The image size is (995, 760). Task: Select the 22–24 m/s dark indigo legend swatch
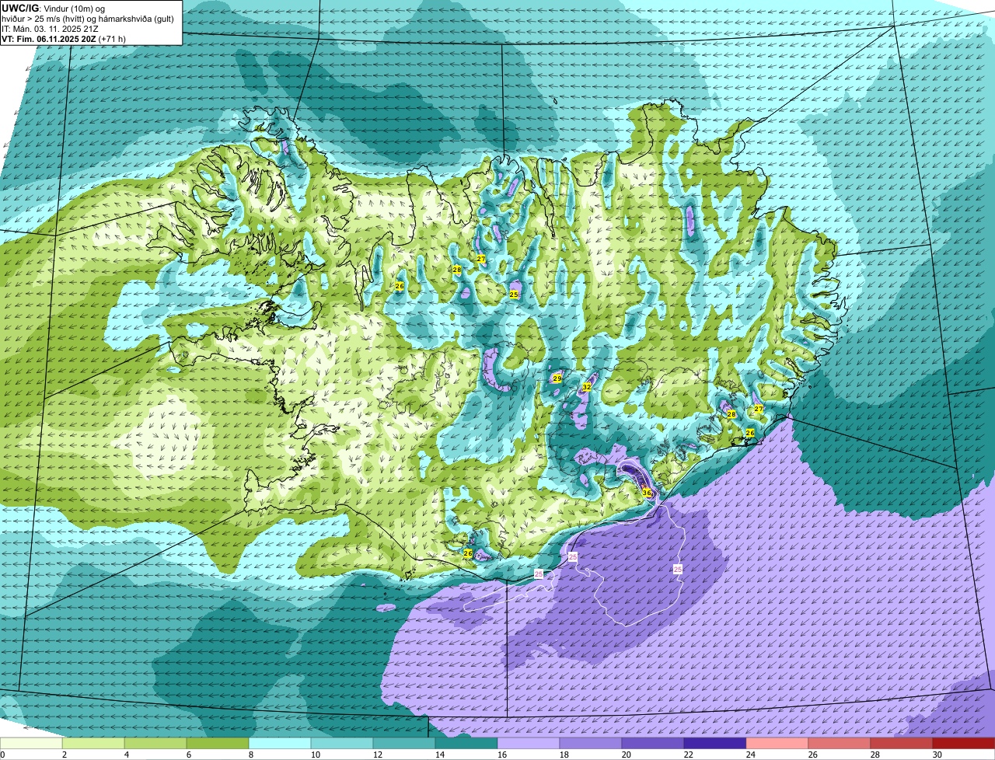pos(715,744)
